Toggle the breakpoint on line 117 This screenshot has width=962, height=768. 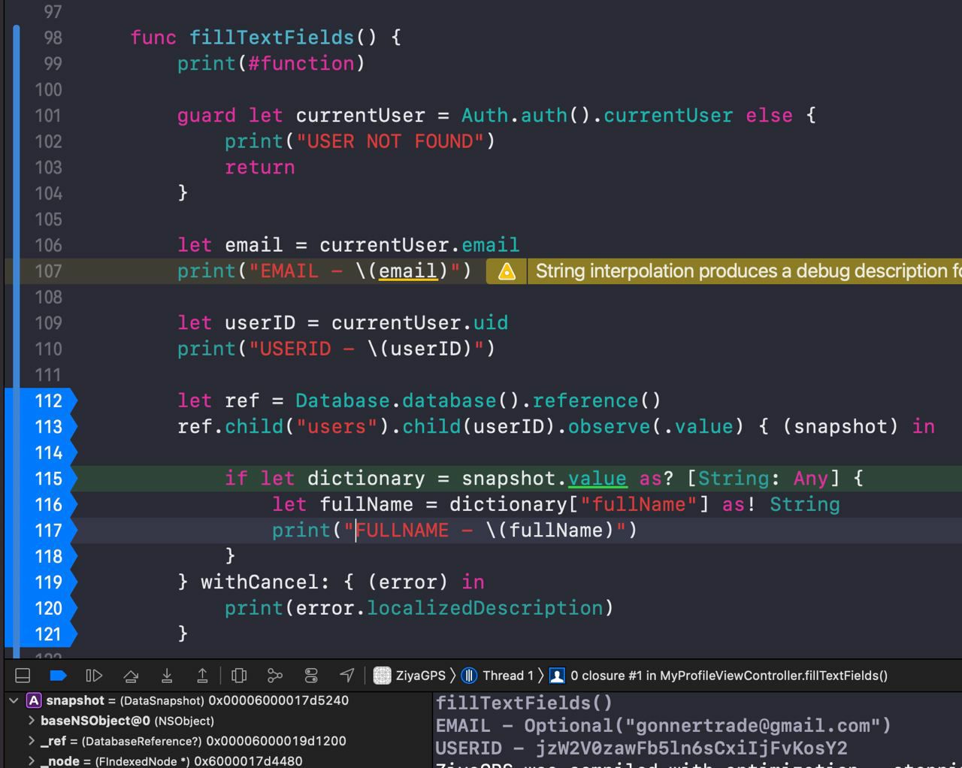tap(41, 531)
